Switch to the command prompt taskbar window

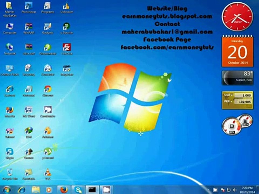click(x=92, y=190)
